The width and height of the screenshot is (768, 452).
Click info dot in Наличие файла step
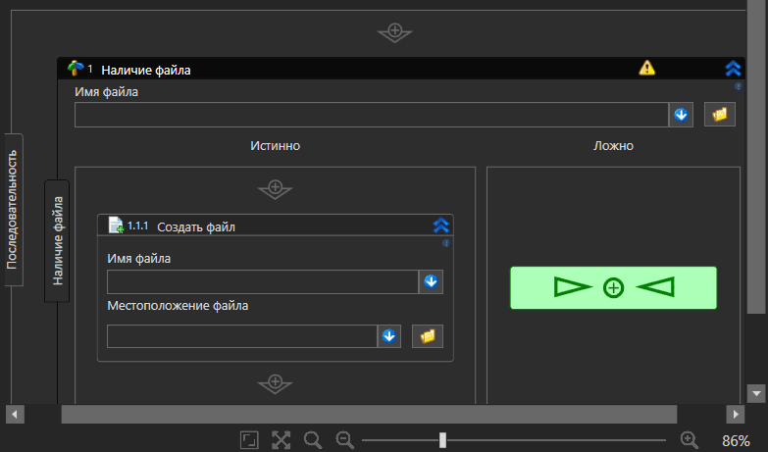pos(739,86)
